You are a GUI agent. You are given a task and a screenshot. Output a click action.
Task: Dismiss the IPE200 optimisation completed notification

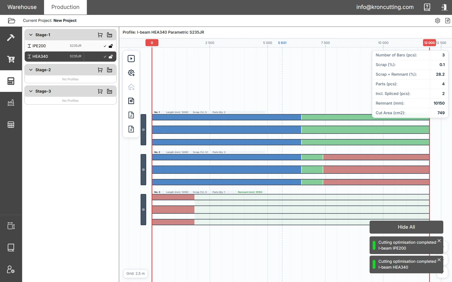(x=439, y=241)
